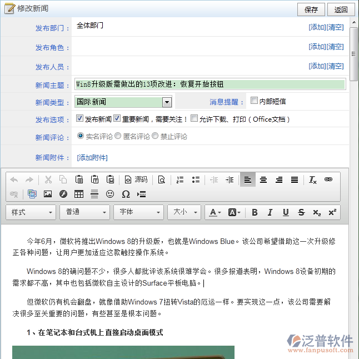Insert a numbered list

(180, 179)
